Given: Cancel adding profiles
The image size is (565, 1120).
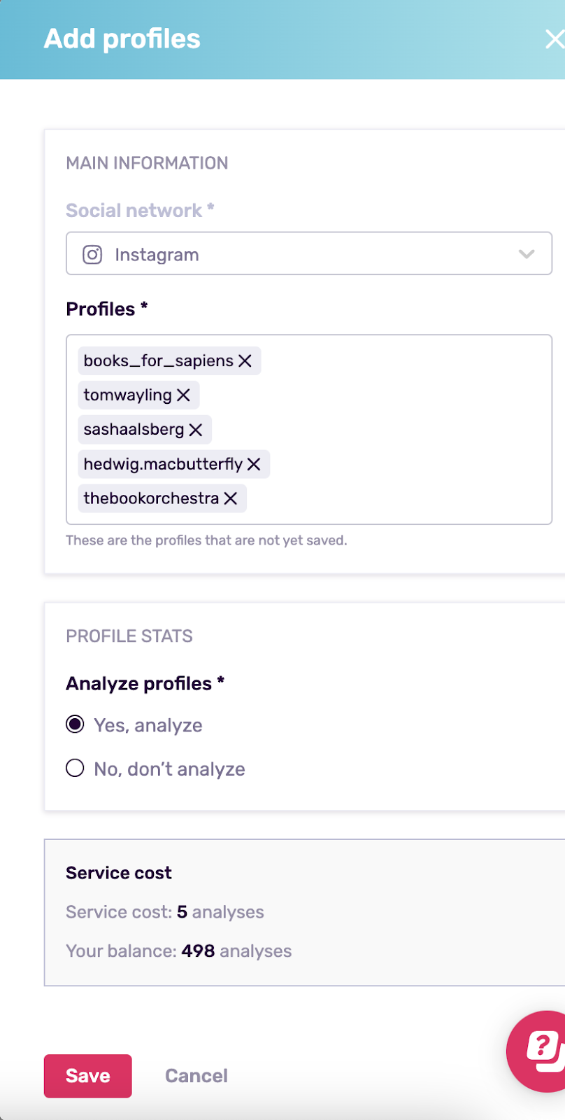Looking at the screenshot, I should point(196,1076).
